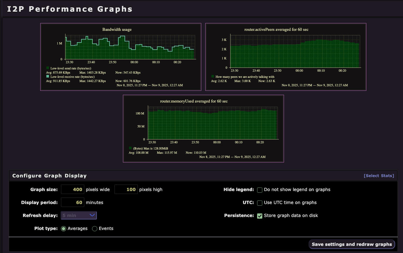The width and height of the screenshot is (403, 253).
Task: Click the activePeers legend color square
Action: point(212,77)
